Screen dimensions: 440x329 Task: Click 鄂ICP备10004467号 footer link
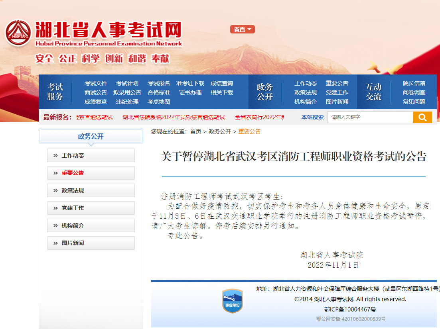click(350, 309)
